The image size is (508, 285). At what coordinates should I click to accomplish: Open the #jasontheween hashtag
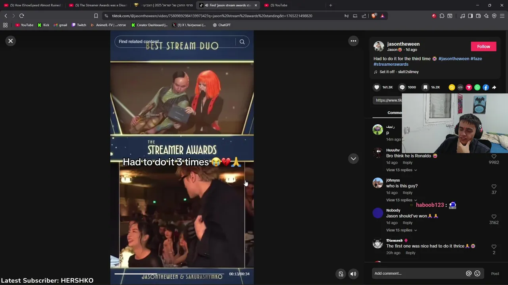[x=454, y=59]
